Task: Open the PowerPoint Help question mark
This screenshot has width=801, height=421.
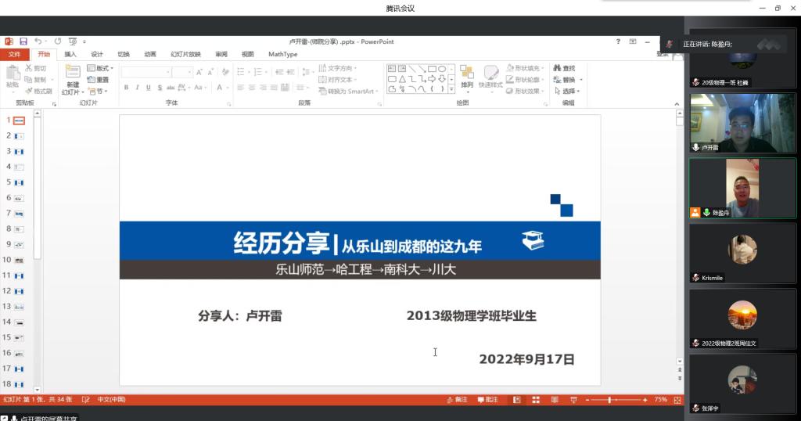Action: pyautogui.click(x=618, y=41)
